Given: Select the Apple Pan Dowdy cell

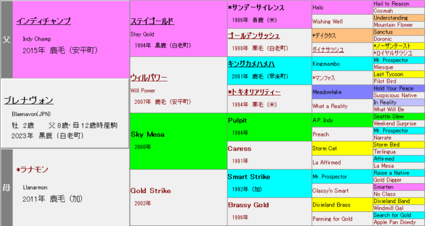Looking at the screenshot, I should [399, 222].
